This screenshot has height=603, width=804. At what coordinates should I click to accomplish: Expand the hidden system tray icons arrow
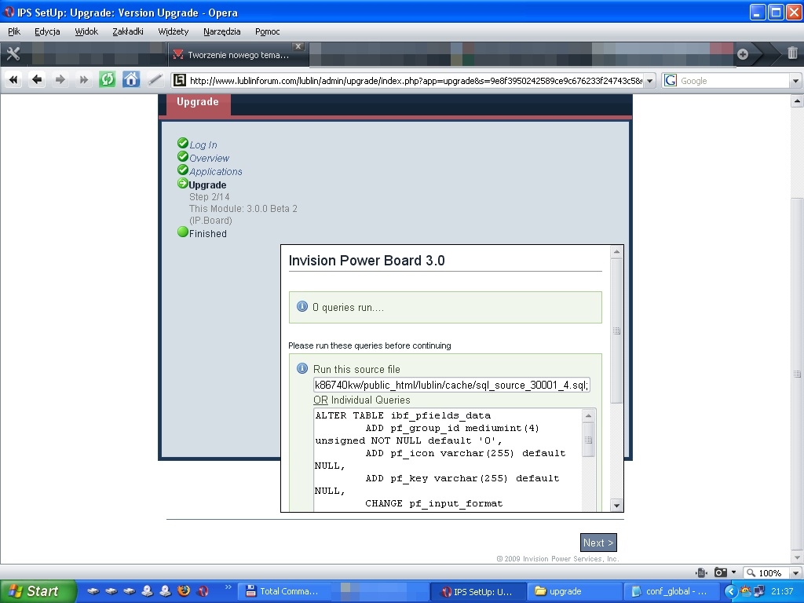point(731,592)
